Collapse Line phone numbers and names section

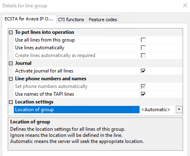[x=11, y=79]
